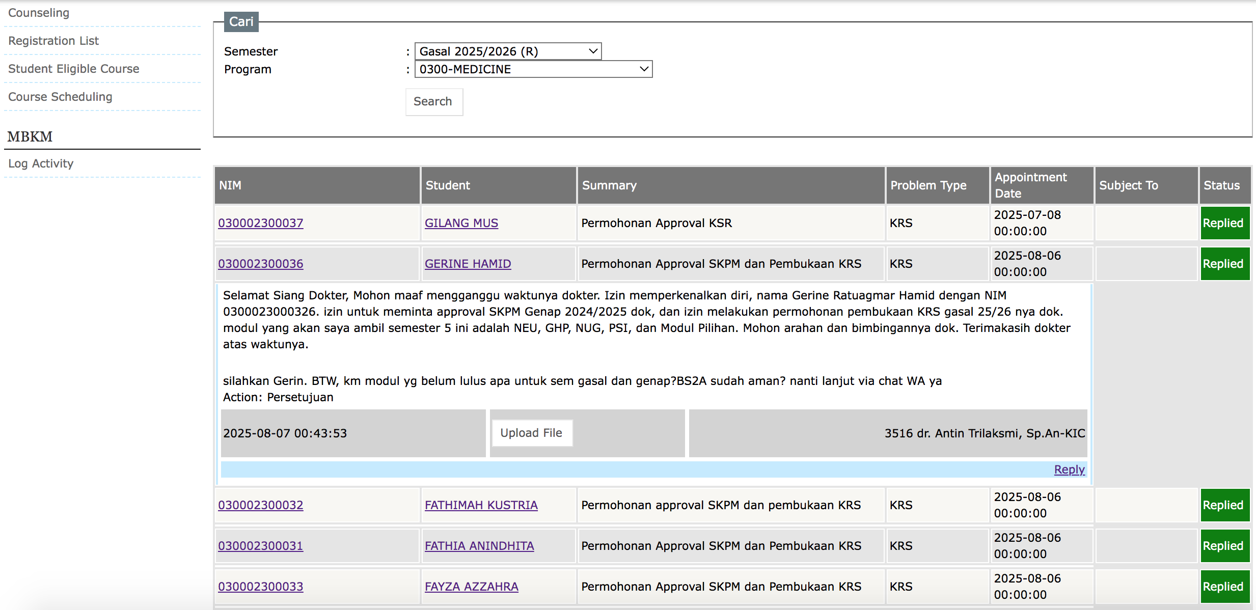
Task: Click Replied status for GILANG MUS
Action: [x=1224, y=223]
